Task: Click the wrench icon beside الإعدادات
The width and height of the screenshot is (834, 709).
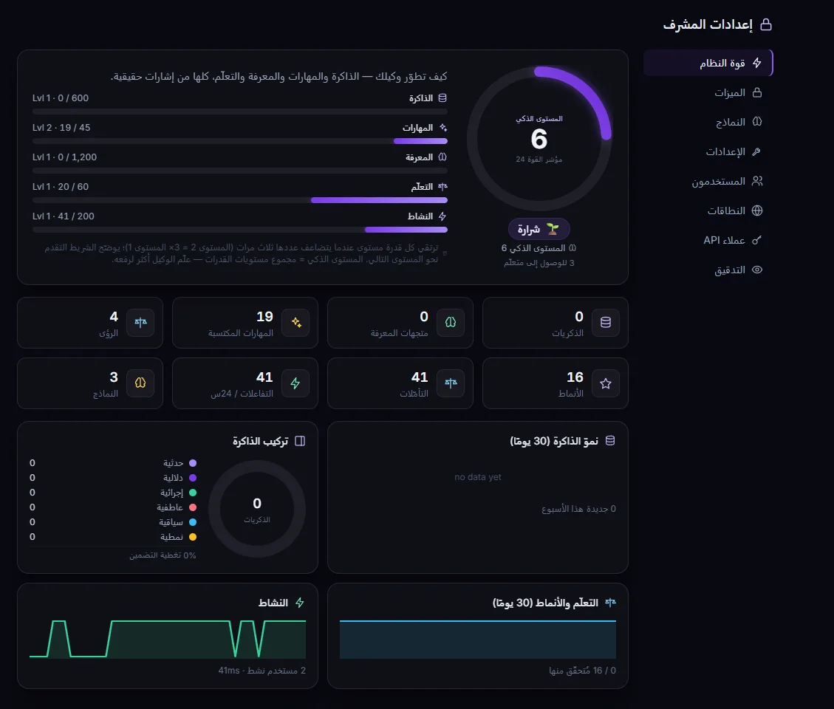Action: point(757,151)
